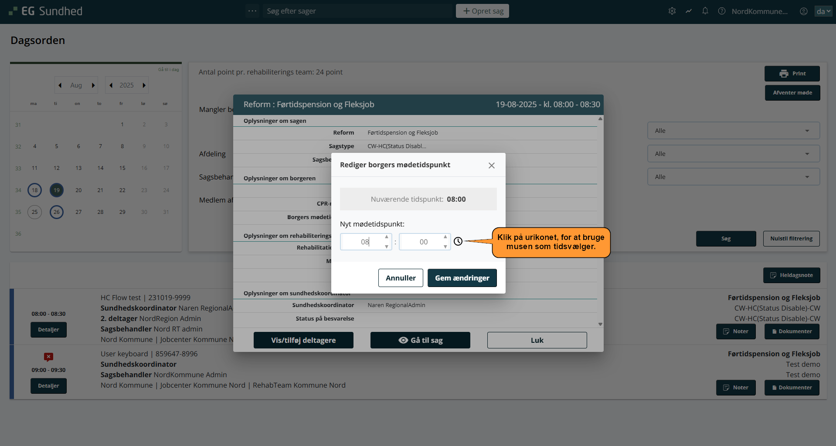Increase the hour value with up arrow
This screenshot has height=446, width=836.
click(x=387, y=237)
